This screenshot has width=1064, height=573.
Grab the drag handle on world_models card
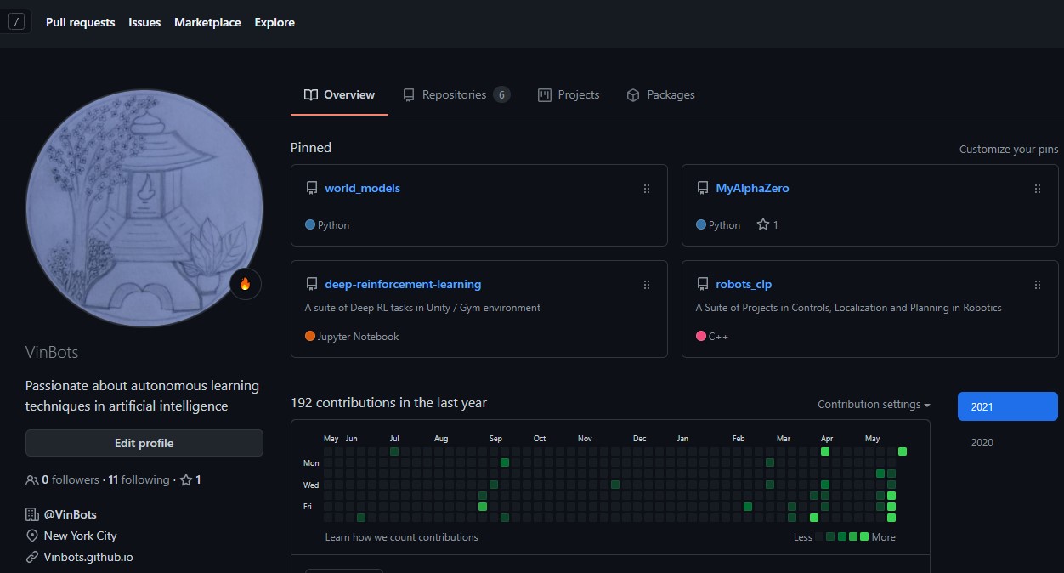[647, 190]
